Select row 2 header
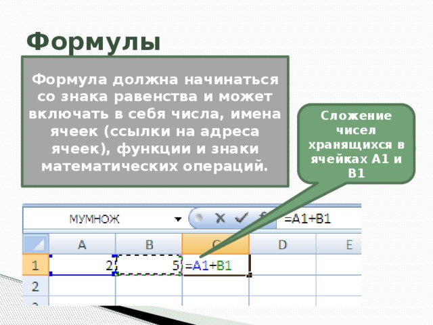The width and height of the screenshot is (433, 325). point(36,286)
